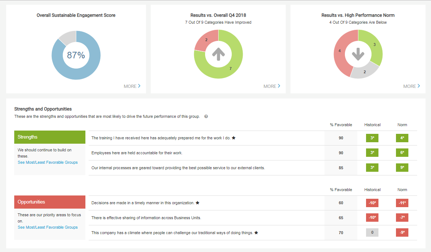Open See Most/Least Favorable Groups under Strengths
This screenshot has width=431, height=252.
click(x=47, y=162)
